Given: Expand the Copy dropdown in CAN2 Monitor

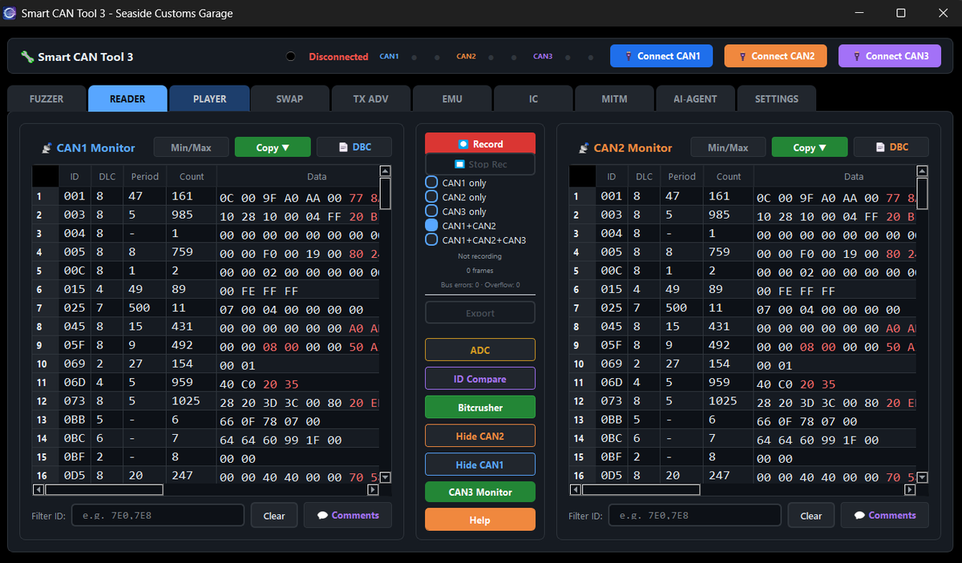Looking at the screenshot, I should (809, 147).
